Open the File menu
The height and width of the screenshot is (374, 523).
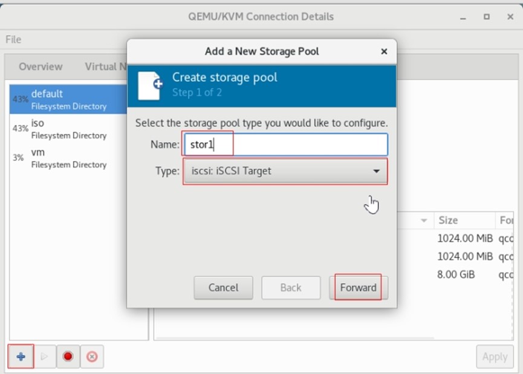point(13,39)
